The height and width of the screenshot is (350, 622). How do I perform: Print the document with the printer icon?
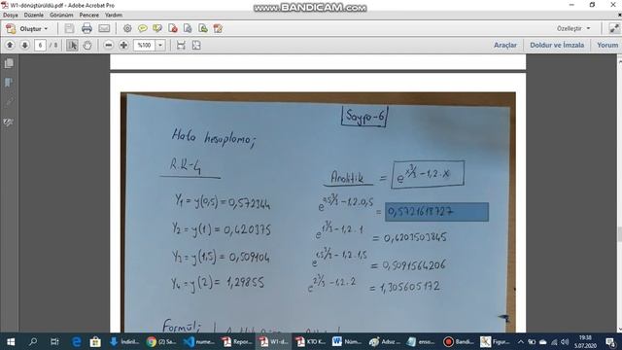[x=86, y=28]
